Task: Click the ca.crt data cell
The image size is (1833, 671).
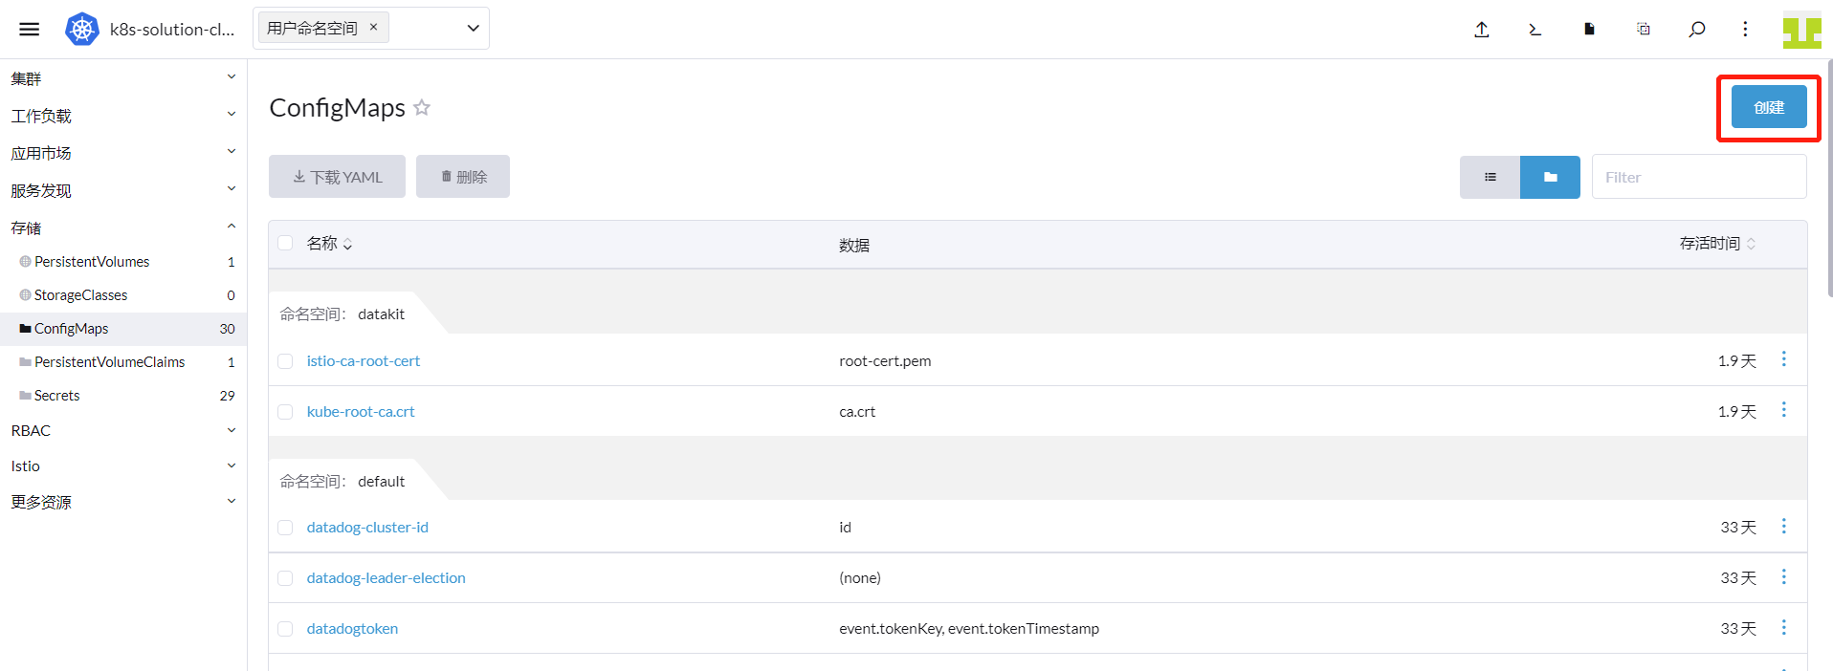Action: [857, 412]
